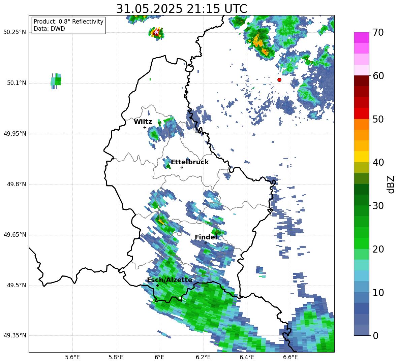Click the 6.2°E longitude label
This screenshot has width=399, height=364.
203,357
